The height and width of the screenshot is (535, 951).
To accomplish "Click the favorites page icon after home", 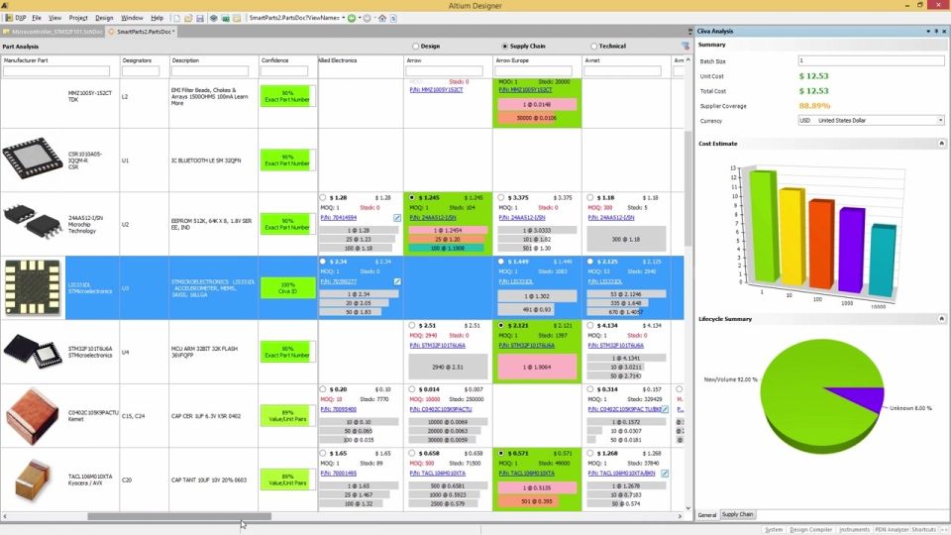I will tap(393, 18).
